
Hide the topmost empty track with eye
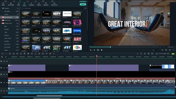[x=7, y=61]
